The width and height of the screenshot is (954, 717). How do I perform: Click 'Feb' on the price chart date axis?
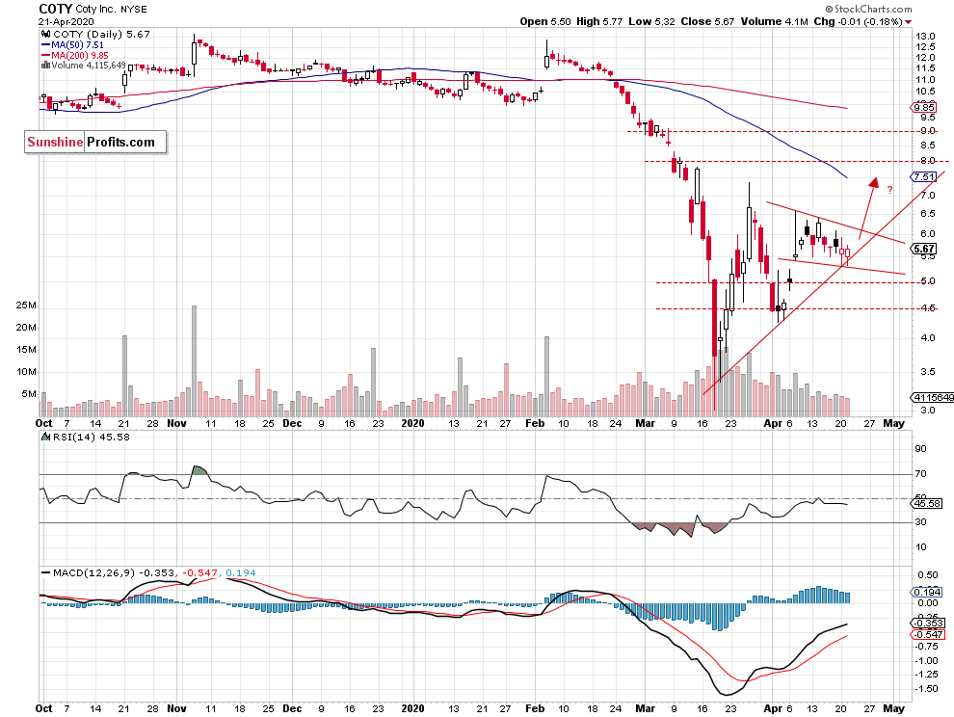pos(535,423)
